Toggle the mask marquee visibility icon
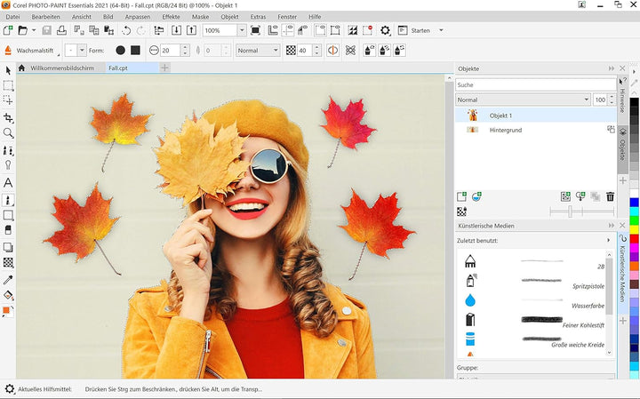 coord(320,30)
